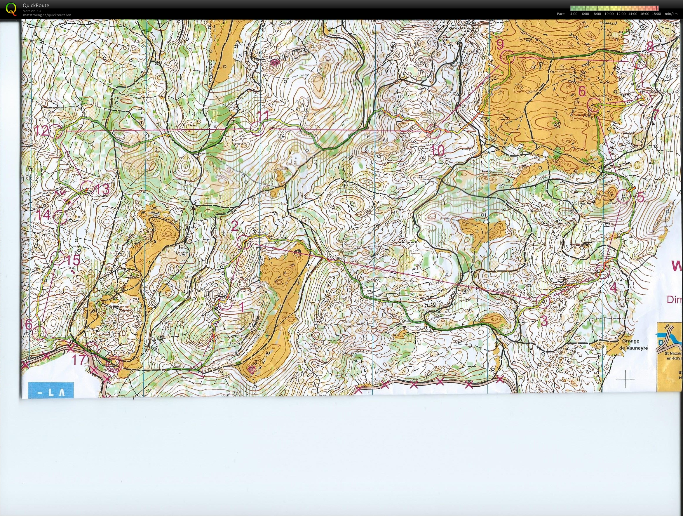
Task: Click the QuickRoute Q logo icon
Action: [12, 9]
